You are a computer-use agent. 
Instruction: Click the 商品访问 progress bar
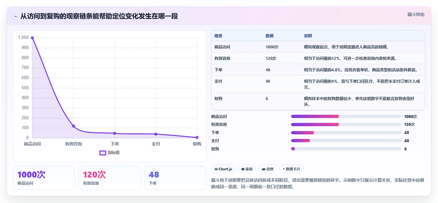pos(346,116)
